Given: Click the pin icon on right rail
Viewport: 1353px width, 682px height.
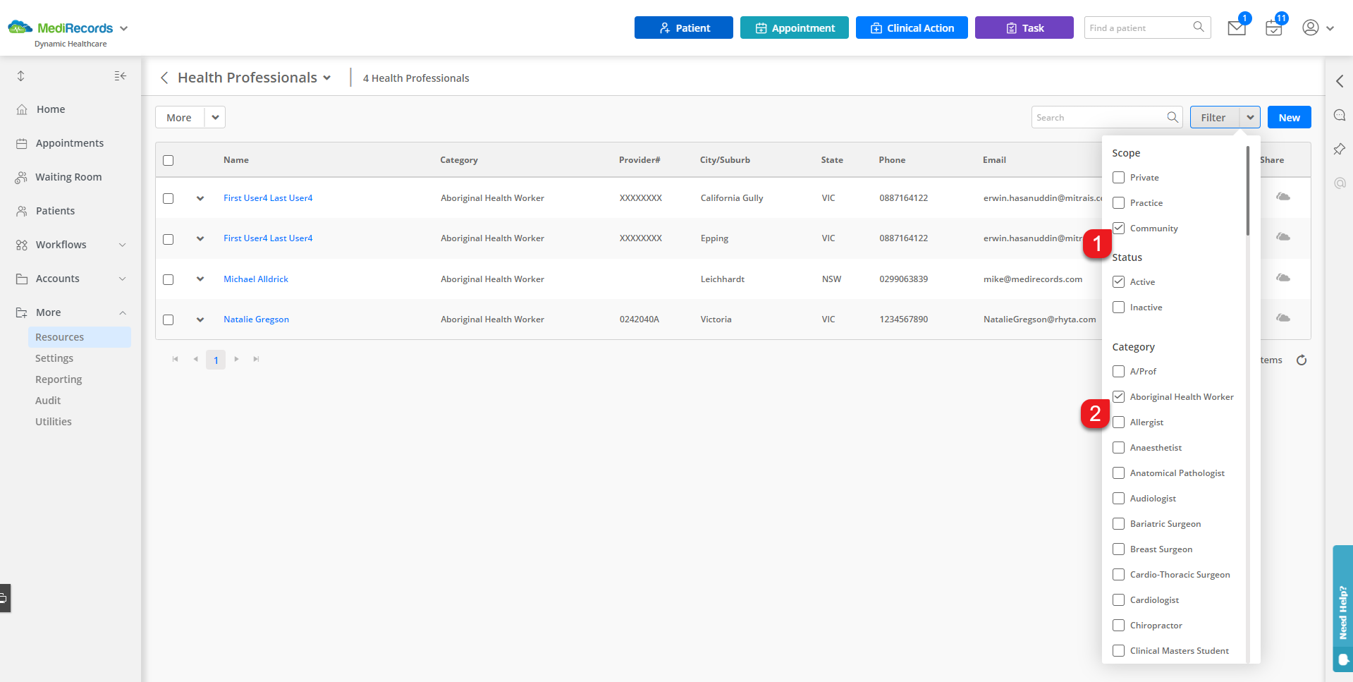Looking at the screenshot, I should pos(1340,149).
